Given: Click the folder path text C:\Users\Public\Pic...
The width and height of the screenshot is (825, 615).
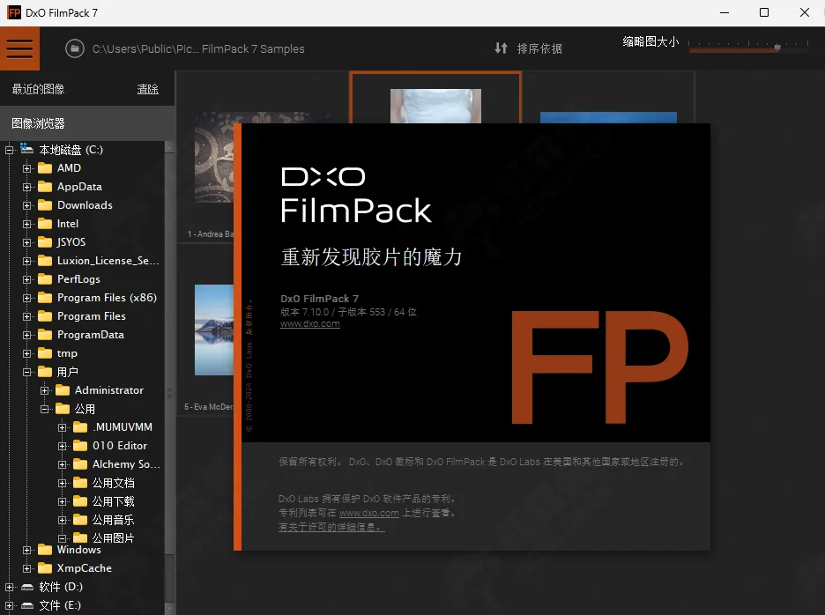Looking at the screenshot, I should tap(198, 49).
